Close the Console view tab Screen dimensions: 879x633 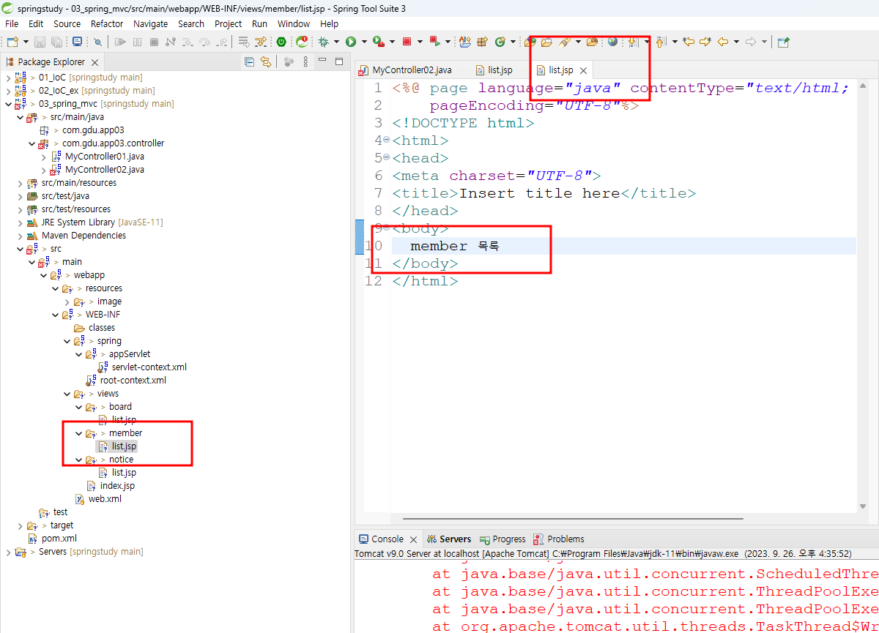tap(413, 539)
